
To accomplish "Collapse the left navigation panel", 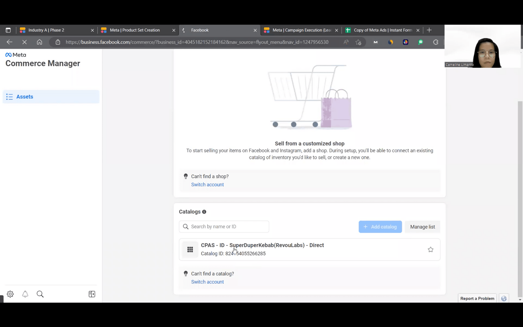I will (92, 294).
